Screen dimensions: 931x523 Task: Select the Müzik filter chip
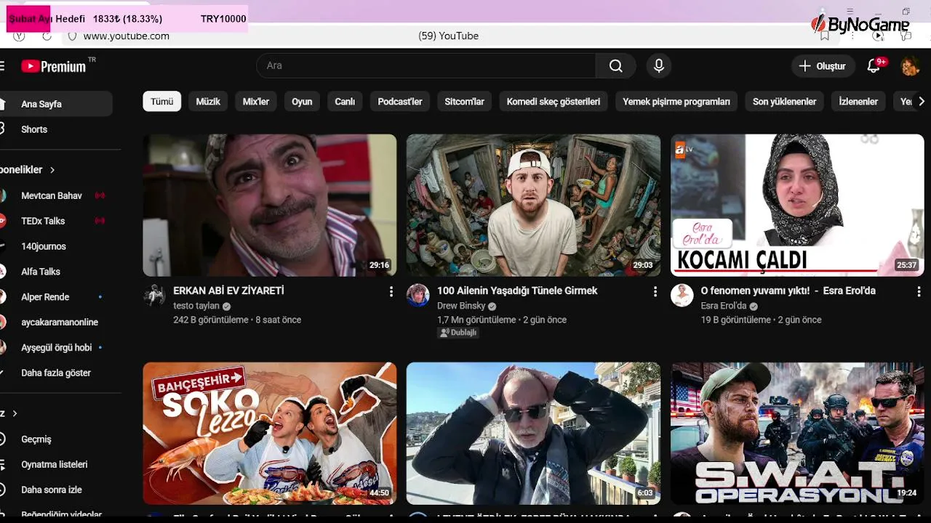208,102
